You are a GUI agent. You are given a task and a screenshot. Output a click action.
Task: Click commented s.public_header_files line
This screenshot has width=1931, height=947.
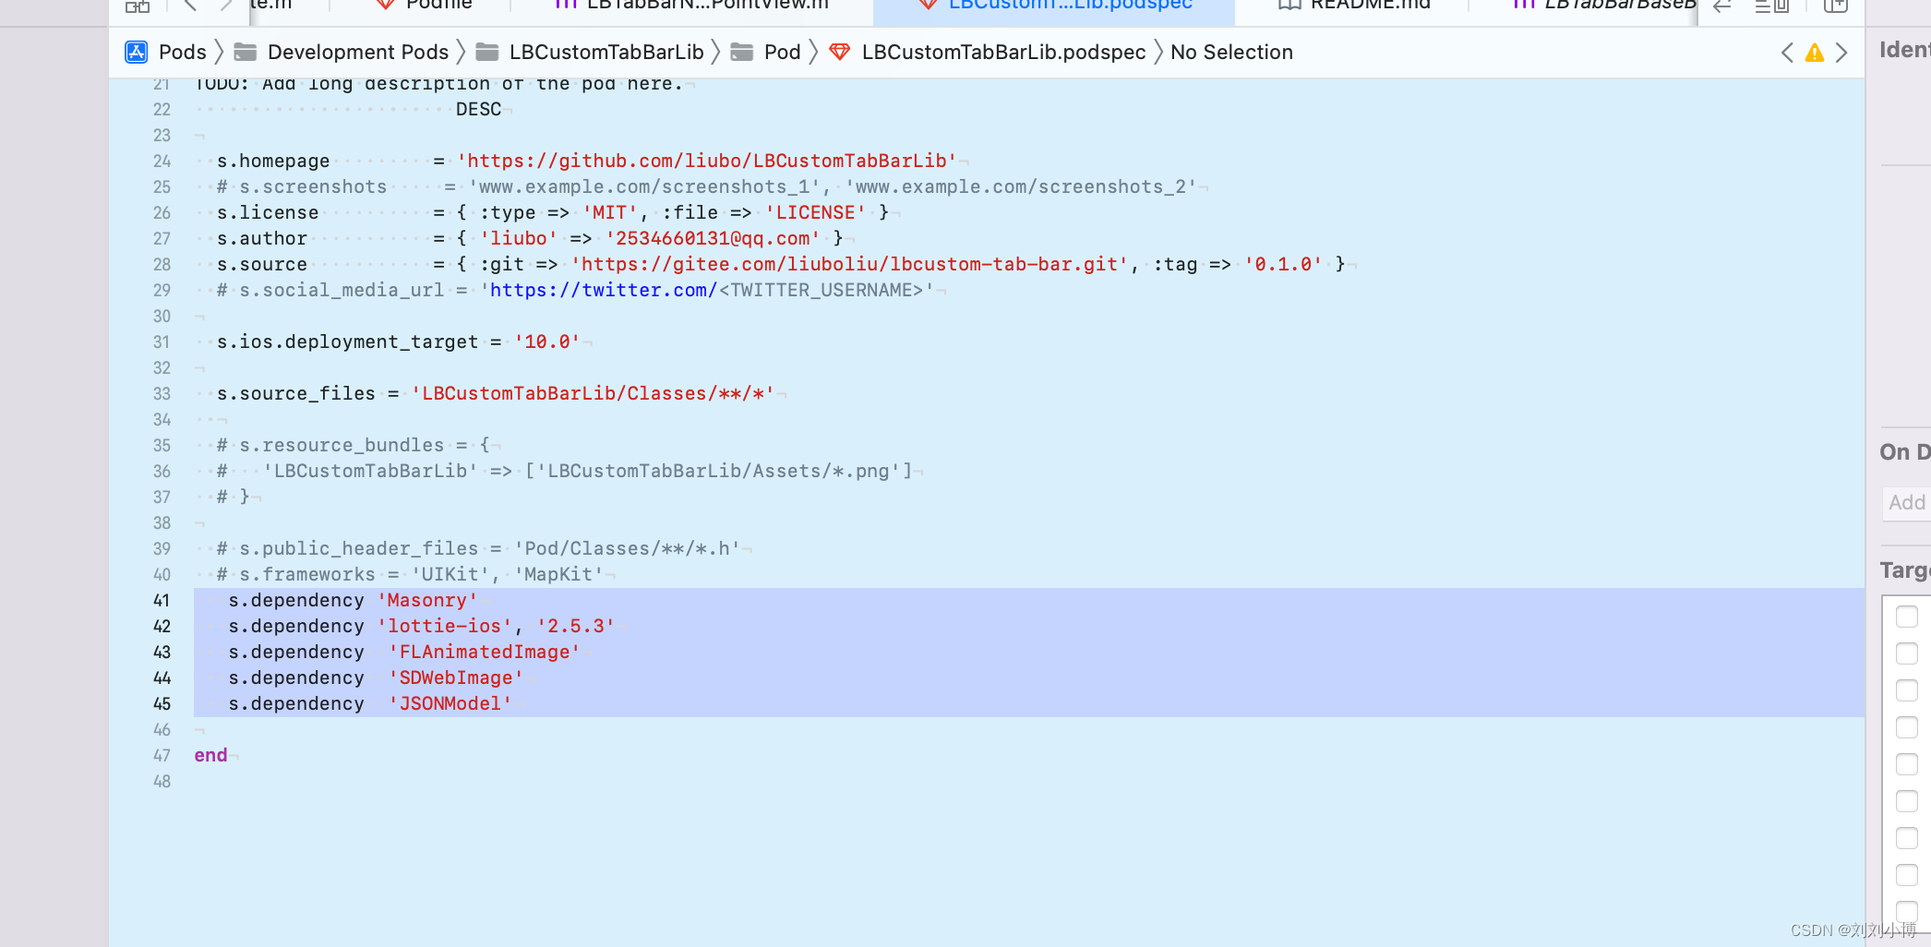click(x=478, y=548)
